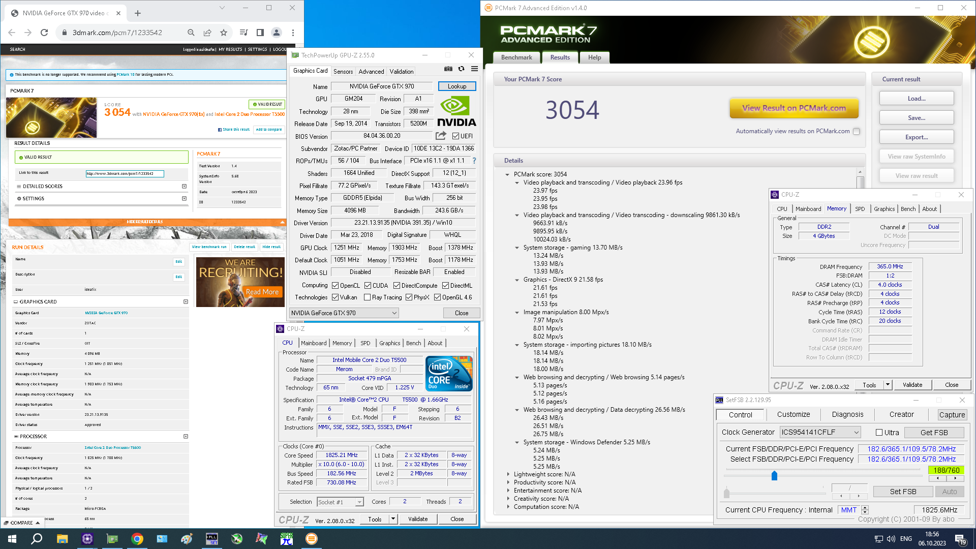This screenshot has height=549, width=976.
Task: Toggle Ray Tracing checkbox
Action: coord(368,297)
